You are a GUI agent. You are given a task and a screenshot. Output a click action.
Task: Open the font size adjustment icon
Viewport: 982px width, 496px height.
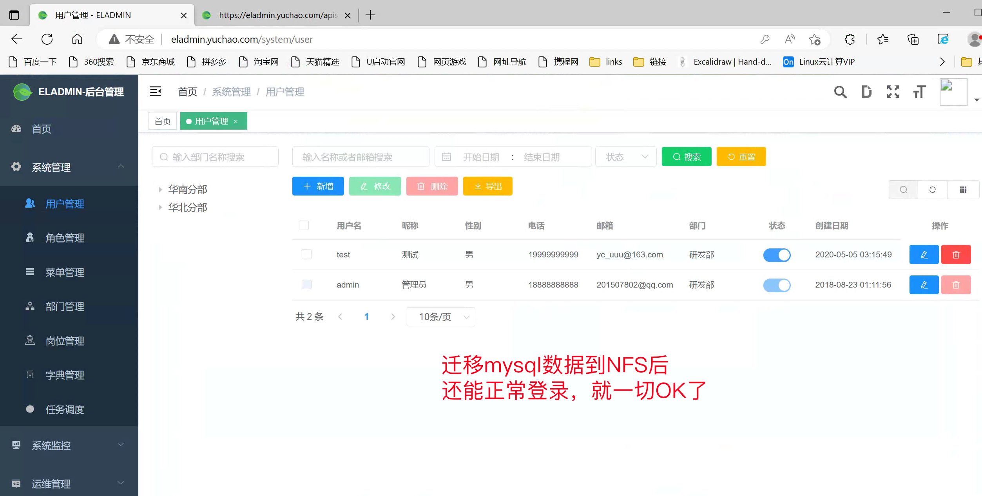coord(919,92)
